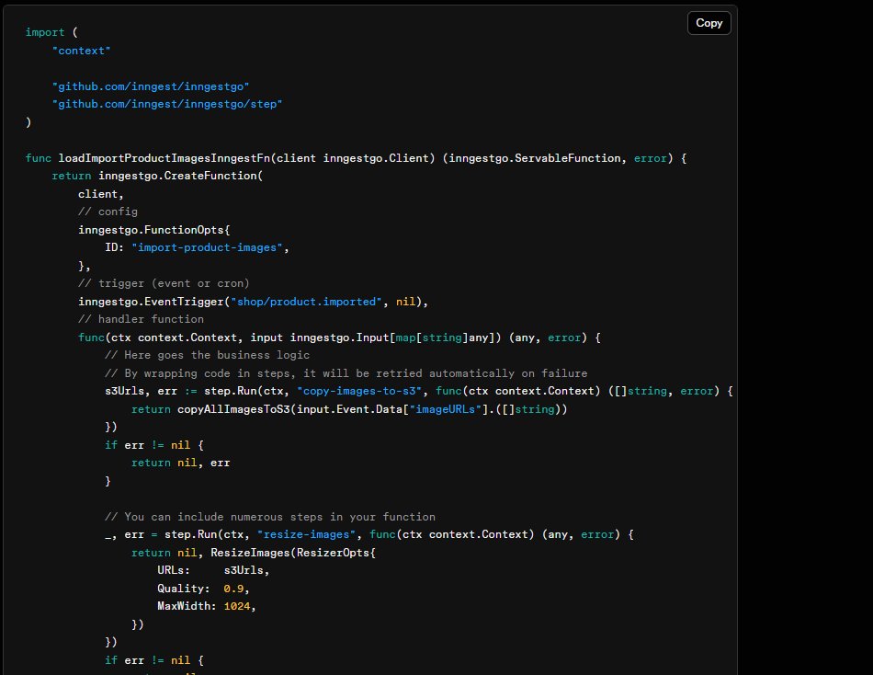
Task: Click "// You can include numerous steps" comment
Action: point(270,517)
